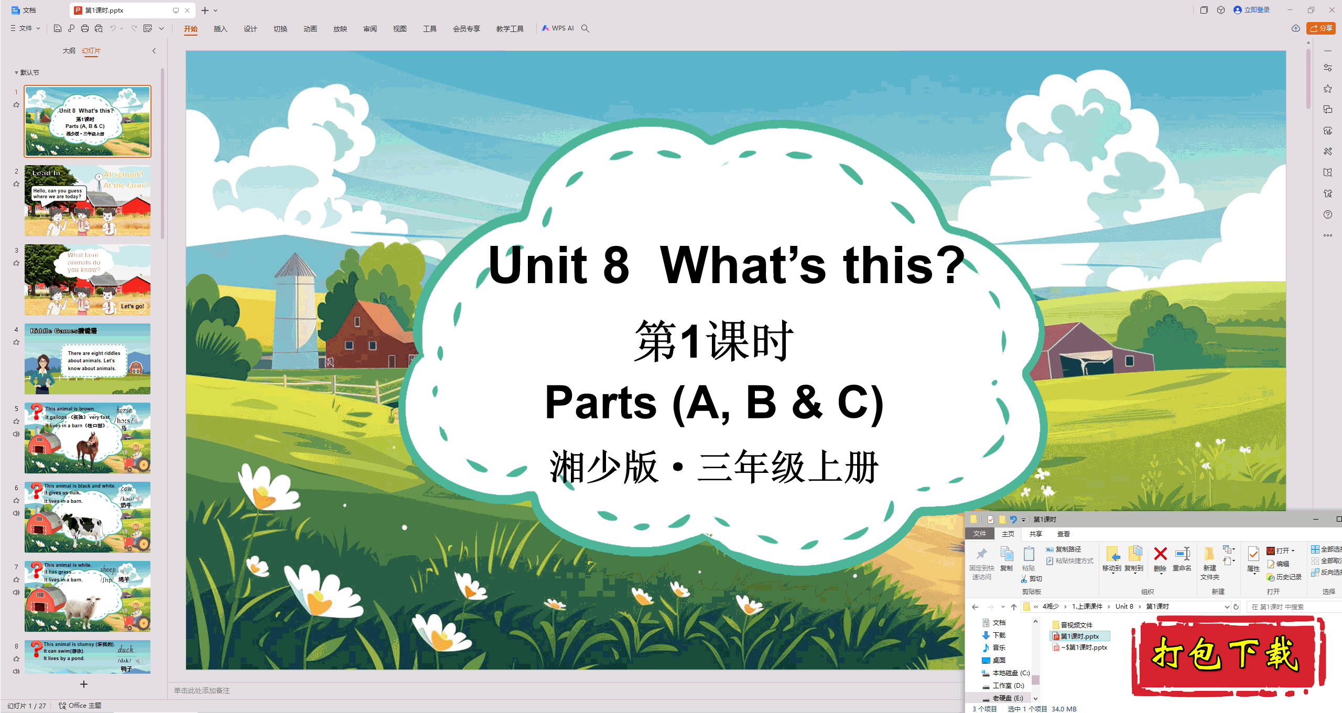Expand Explorer address bar dropdown
This screenshot has height=713, width=1342.
(x=1227, y=607)
